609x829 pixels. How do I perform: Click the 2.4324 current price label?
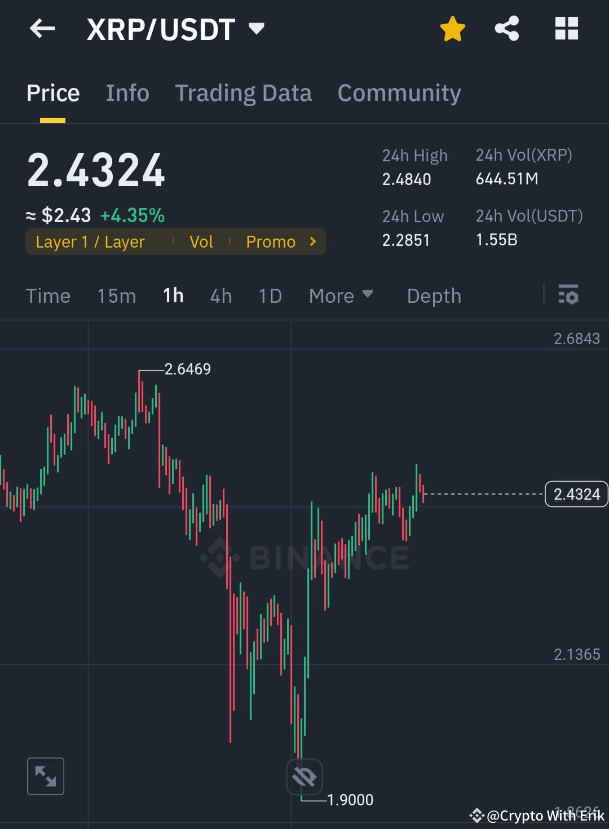pyautogui.click(x=576, y=494)
